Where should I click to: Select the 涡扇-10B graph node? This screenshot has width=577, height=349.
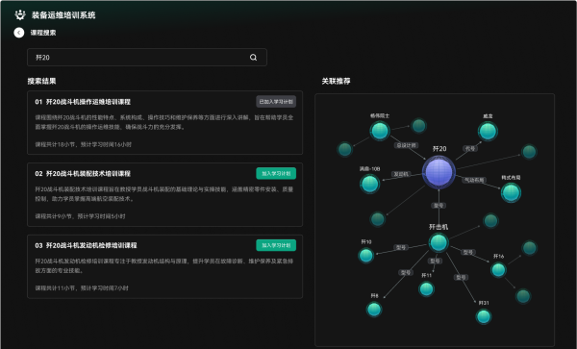tap(370, 184)
